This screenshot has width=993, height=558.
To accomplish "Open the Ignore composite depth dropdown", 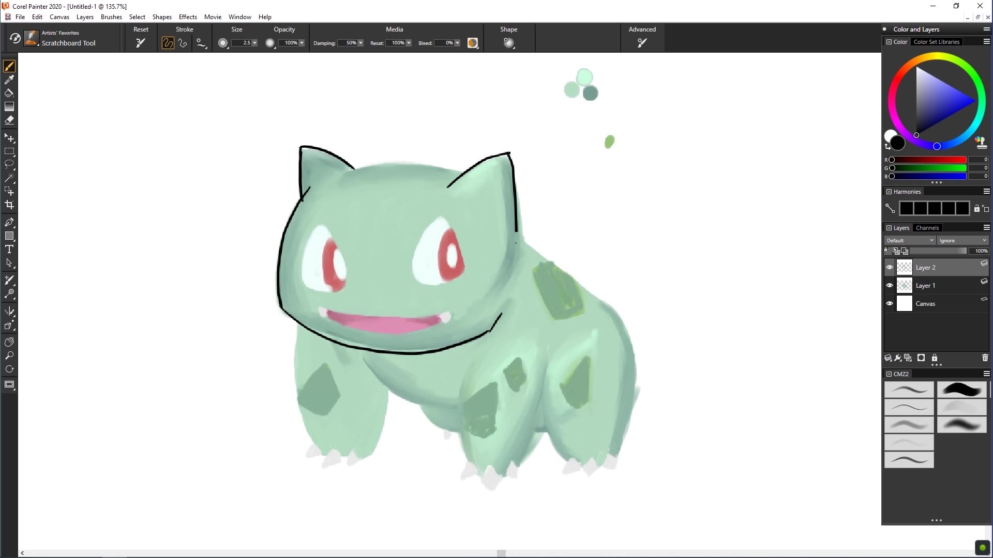I will (x=962, y=240).
